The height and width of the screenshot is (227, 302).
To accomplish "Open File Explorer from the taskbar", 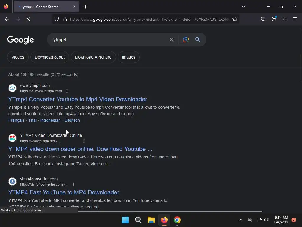I will tap(151, 220).
